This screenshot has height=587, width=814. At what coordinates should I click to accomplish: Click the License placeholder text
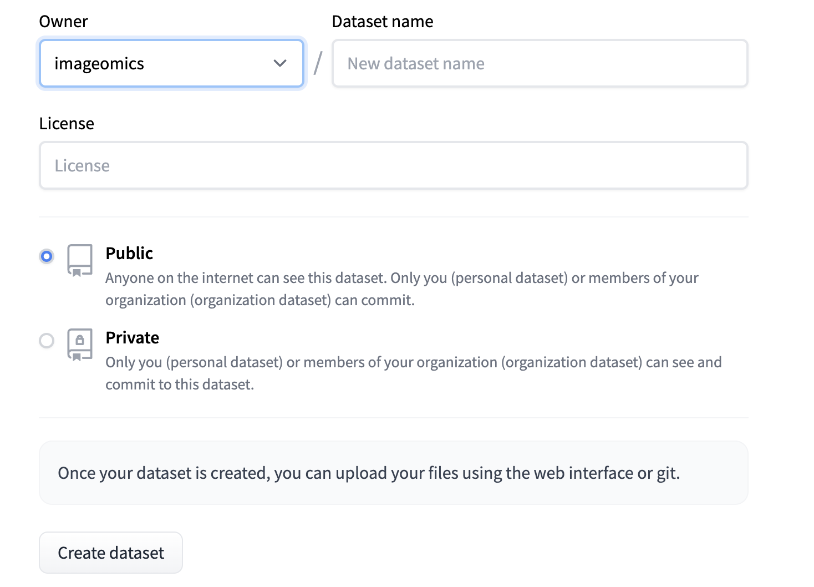[x=82, y=165]
